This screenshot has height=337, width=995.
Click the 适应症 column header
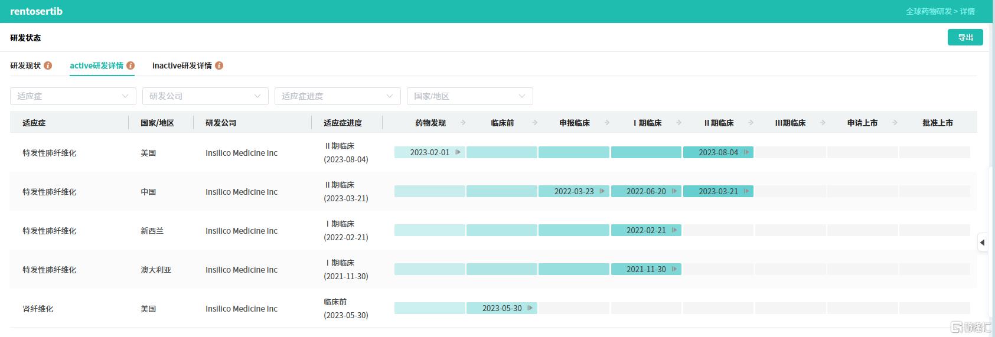(x=34, y=123)
